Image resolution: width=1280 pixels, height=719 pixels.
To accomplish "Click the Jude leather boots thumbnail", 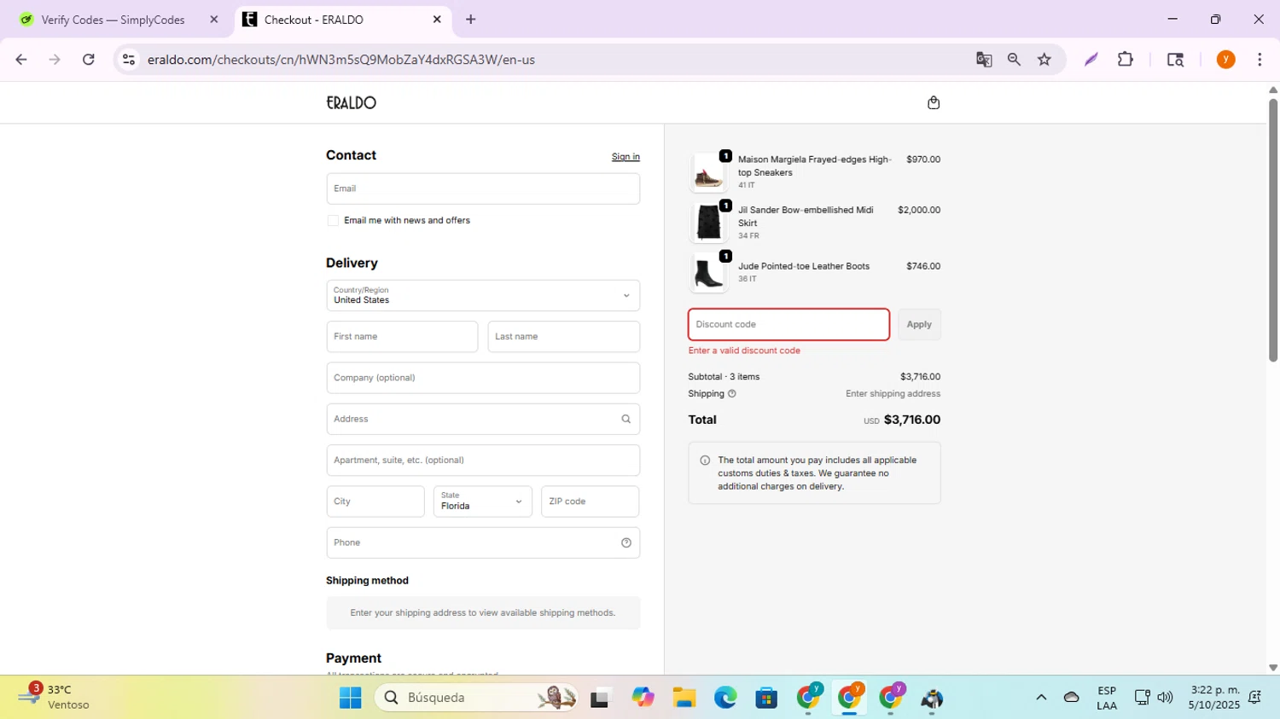I will 708,273.
